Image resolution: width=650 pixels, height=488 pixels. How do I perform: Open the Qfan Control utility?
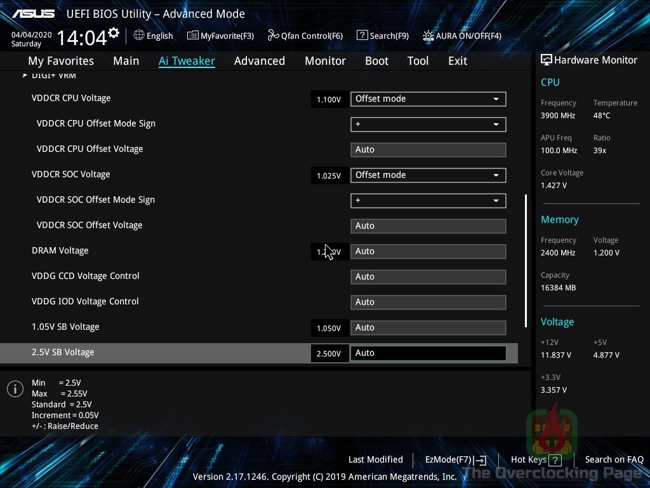tap(305, 36)
